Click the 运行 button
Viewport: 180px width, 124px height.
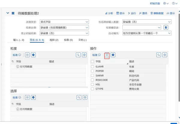point(132,13)
